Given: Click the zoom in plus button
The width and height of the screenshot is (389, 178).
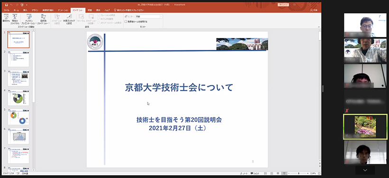Looking at the screenshot, I should pos(308,173).
